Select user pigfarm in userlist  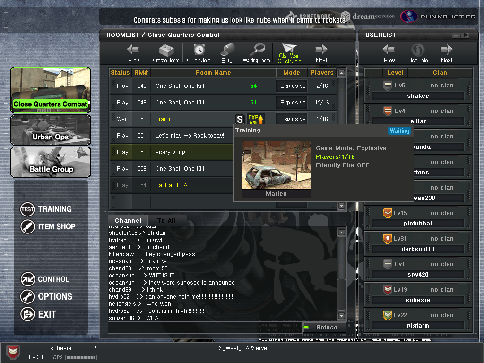click(x=418, y=320)
